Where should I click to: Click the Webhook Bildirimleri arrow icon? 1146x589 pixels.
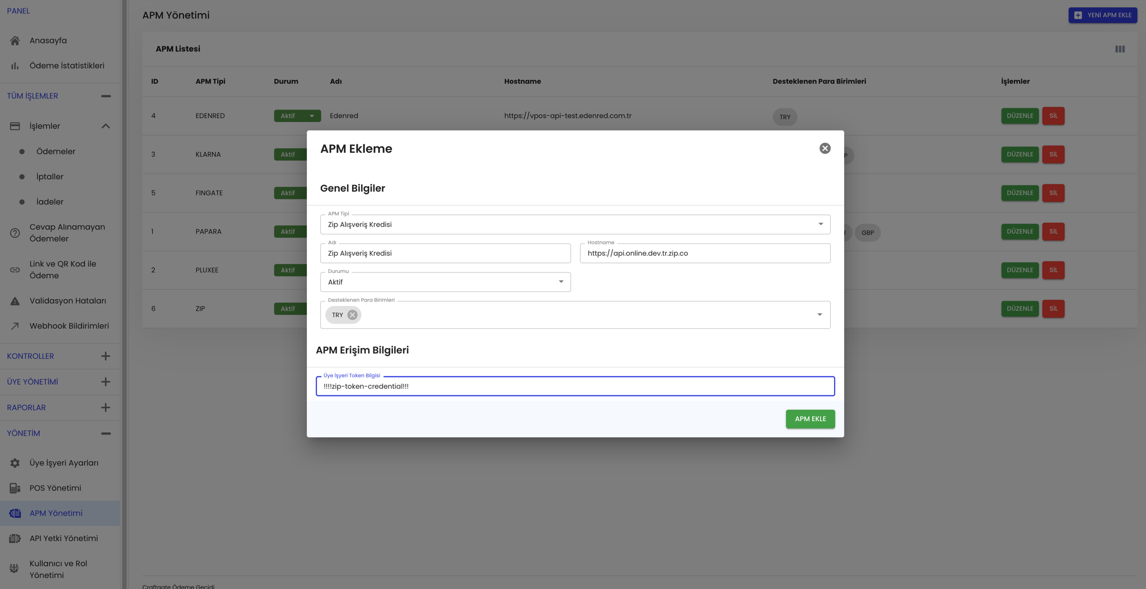(15, 326)
